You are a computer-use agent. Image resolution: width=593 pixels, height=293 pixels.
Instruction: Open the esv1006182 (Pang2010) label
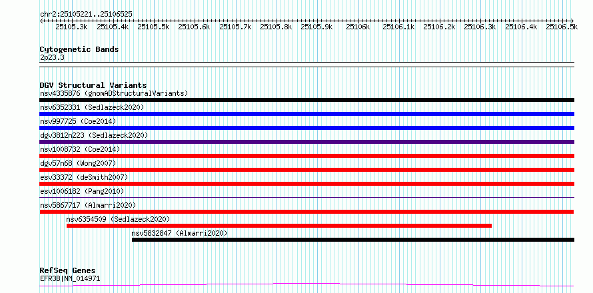(82, 191)
